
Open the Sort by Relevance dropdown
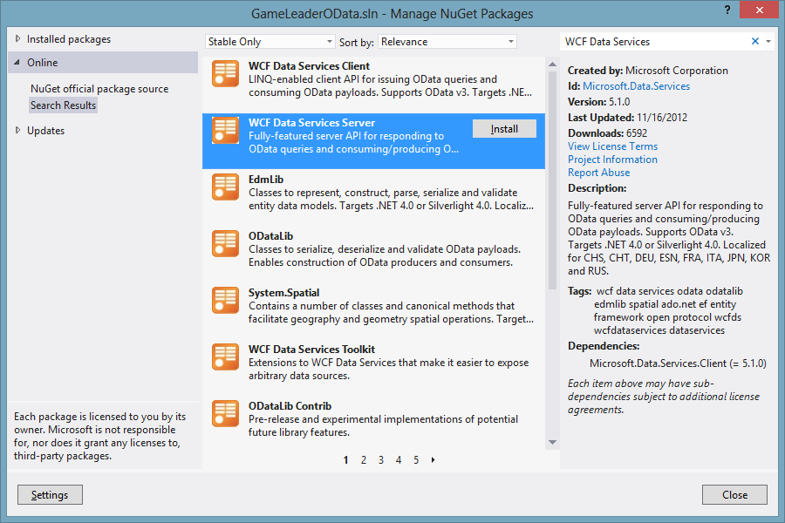pos(447,42)
